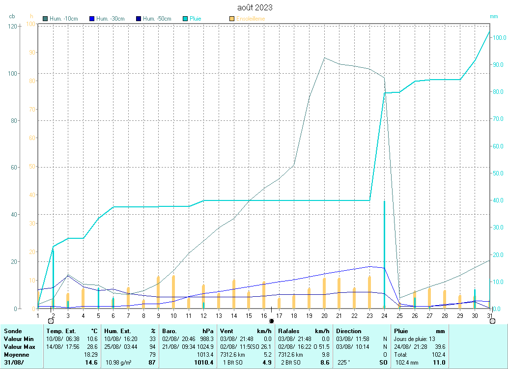Select the Valeur Max row label
Screen dimensions: 508x369
click(x=19, y=347)
